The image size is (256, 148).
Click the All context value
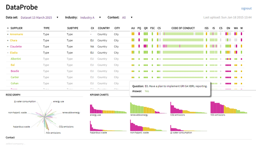(x=124, y=18)
